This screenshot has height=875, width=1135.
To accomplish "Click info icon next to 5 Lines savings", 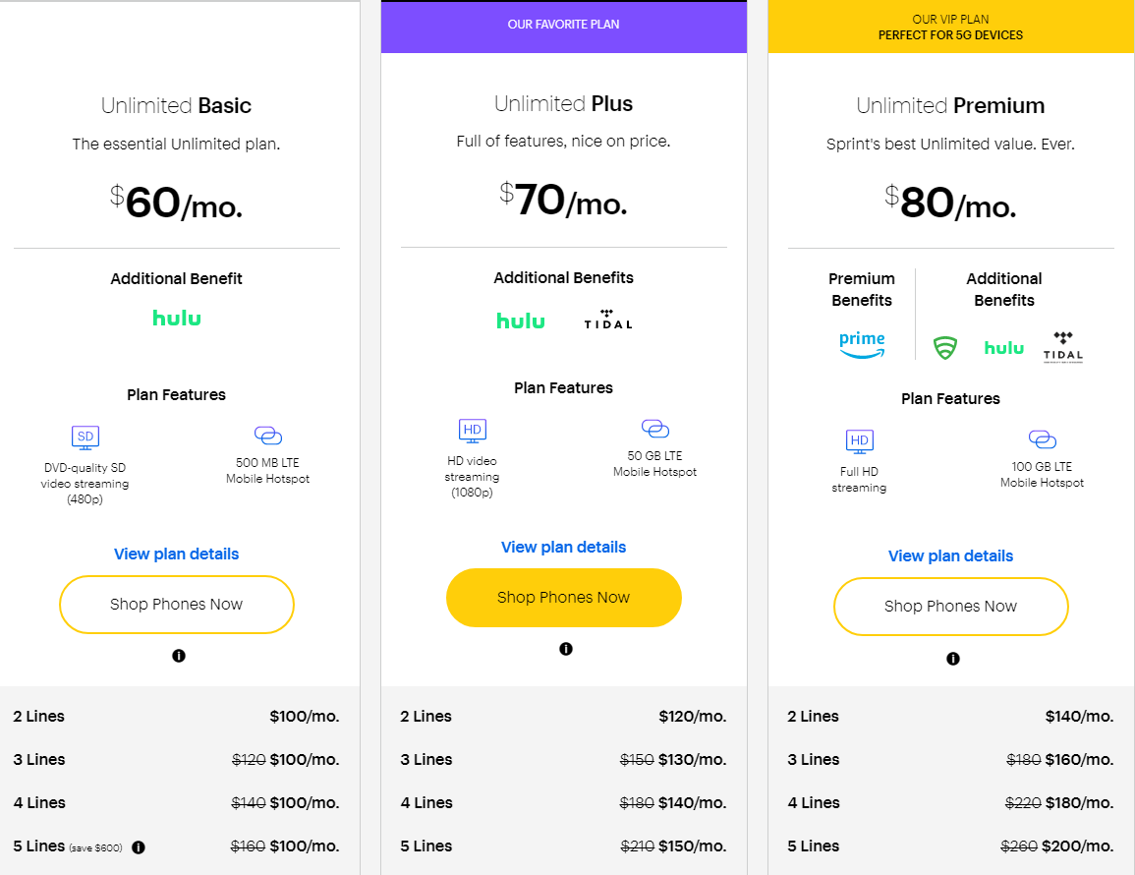I will coord(139,847).
